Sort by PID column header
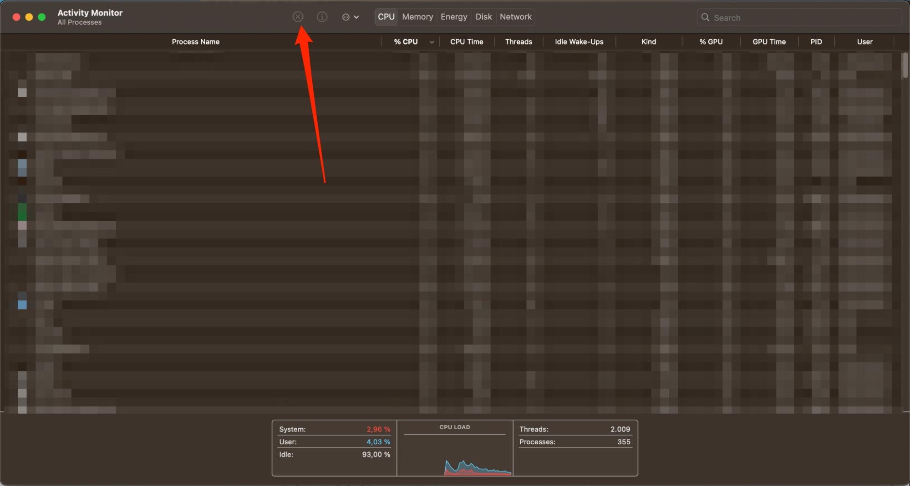910x486 pixels. [x=816, y=42]
